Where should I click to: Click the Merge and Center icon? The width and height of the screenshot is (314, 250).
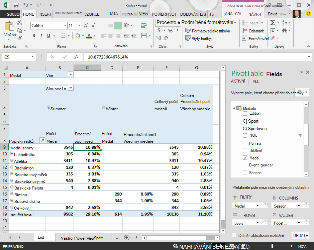[144, 36]
